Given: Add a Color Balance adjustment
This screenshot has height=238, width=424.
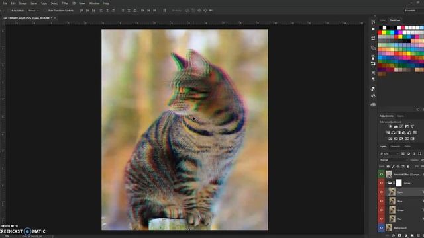Looking at the screenshot, I should [x=393, y=133].
